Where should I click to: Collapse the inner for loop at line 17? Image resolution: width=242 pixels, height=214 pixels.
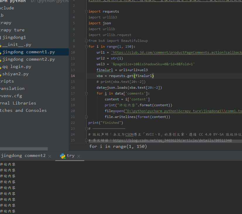[86, 93]
